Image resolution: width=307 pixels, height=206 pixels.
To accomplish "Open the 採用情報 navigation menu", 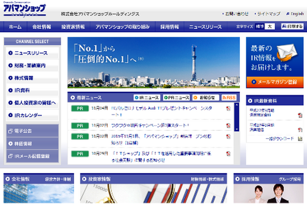I will 169,27.
